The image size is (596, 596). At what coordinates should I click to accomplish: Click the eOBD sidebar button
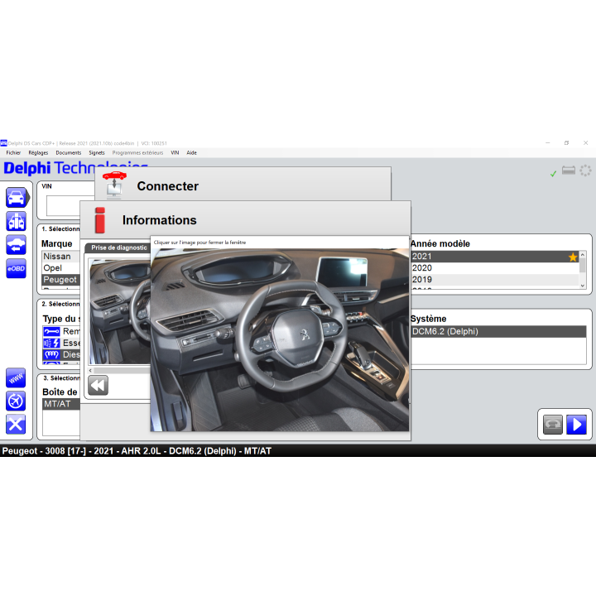click(16, 268)
